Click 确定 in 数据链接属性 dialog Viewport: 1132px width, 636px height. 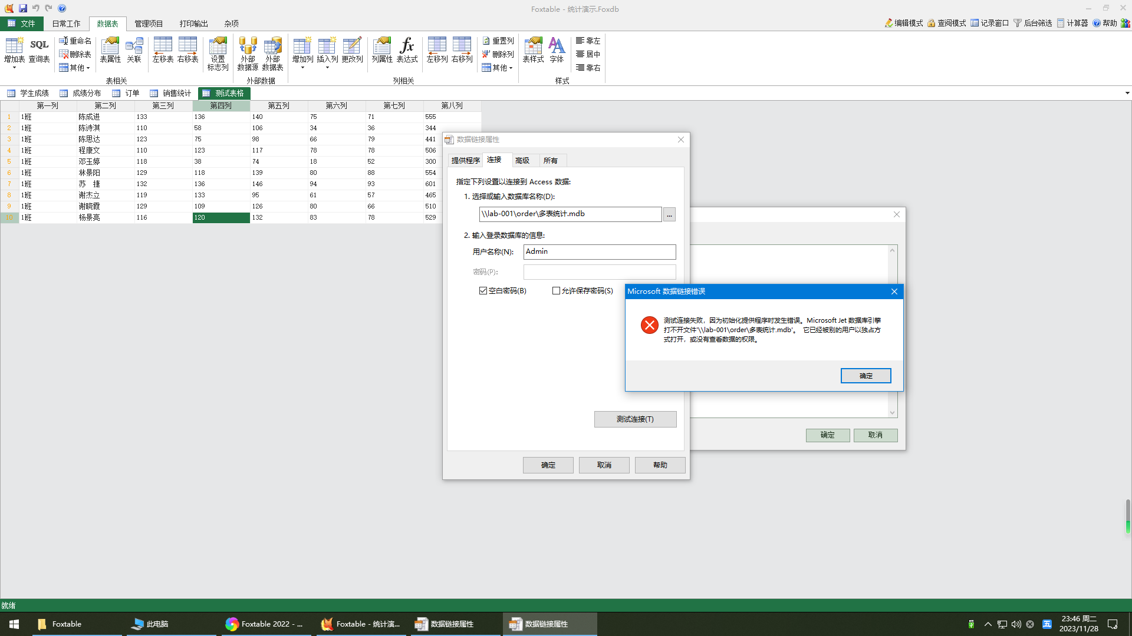tap(548, 465)
